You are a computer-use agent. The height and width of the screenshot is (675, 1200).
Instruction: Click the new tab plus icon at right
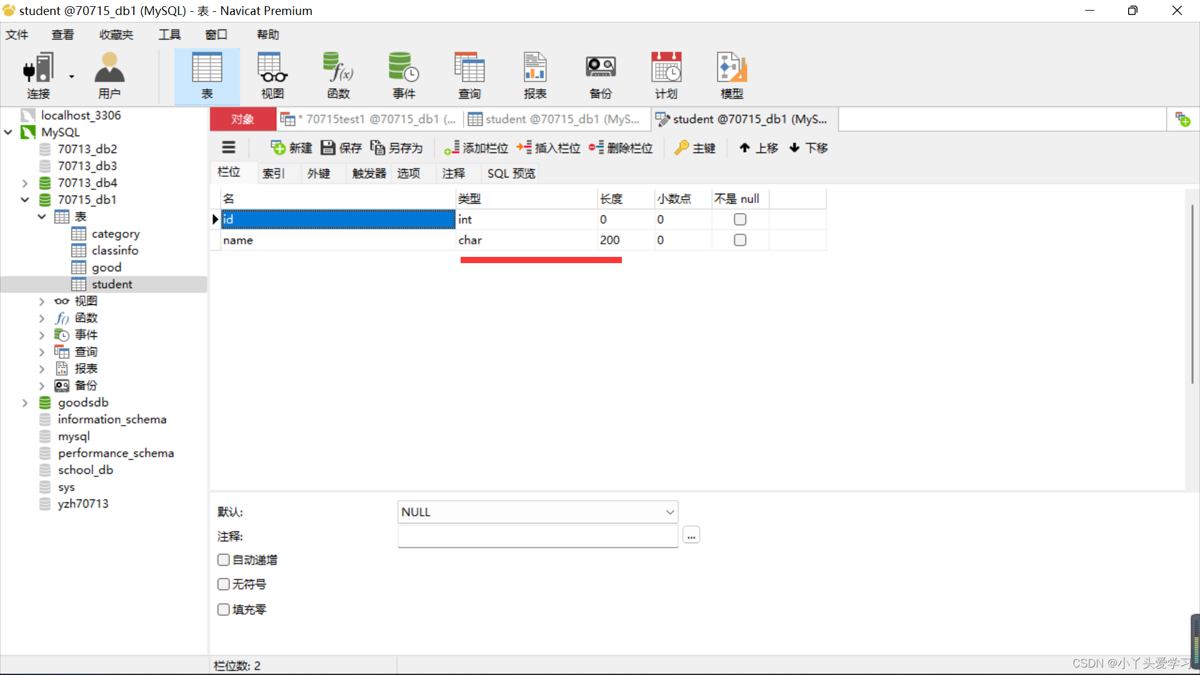(x=1182, y=119)
